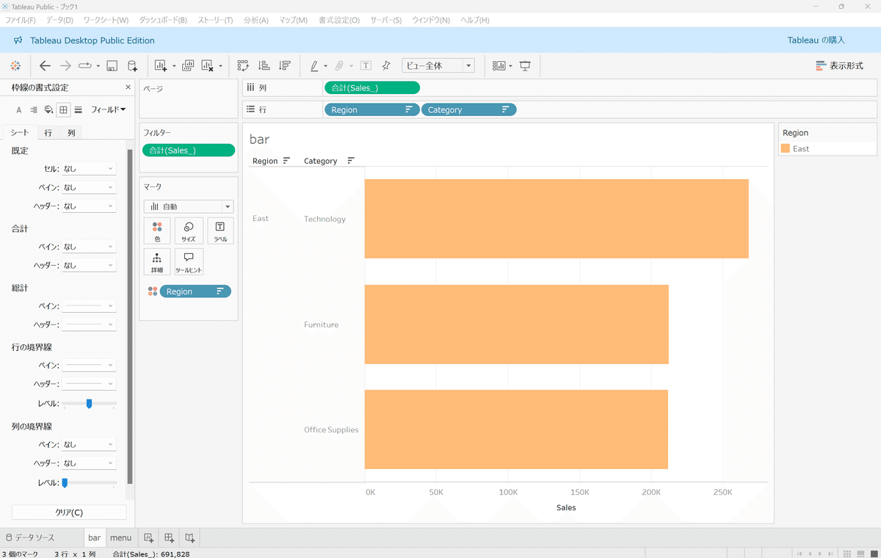Viewport: 881px width, 558px height.
Task: Adjust the 列の境界線 level slider
Action: tap(65, 482)
